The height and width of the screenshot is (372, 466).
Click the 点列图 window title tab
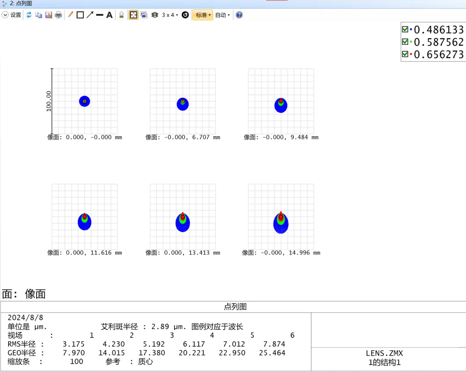tap(21, 3)
